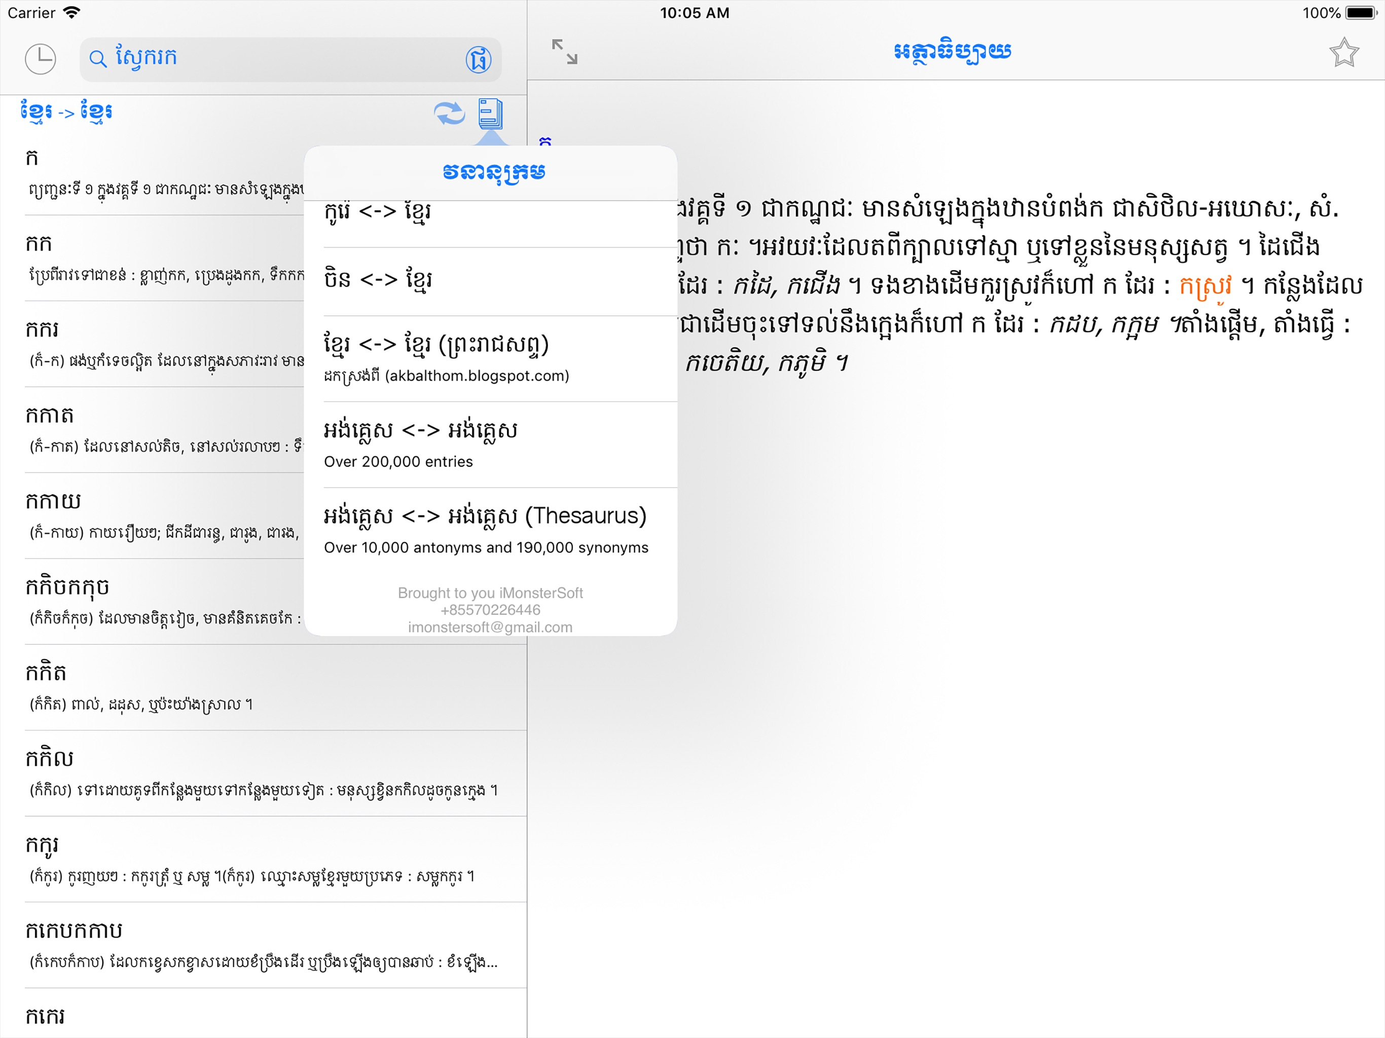Tap the imonstersoft@gmail.com email link
This screenshot has height=1038, width=1385.
(x=490, y=627)
